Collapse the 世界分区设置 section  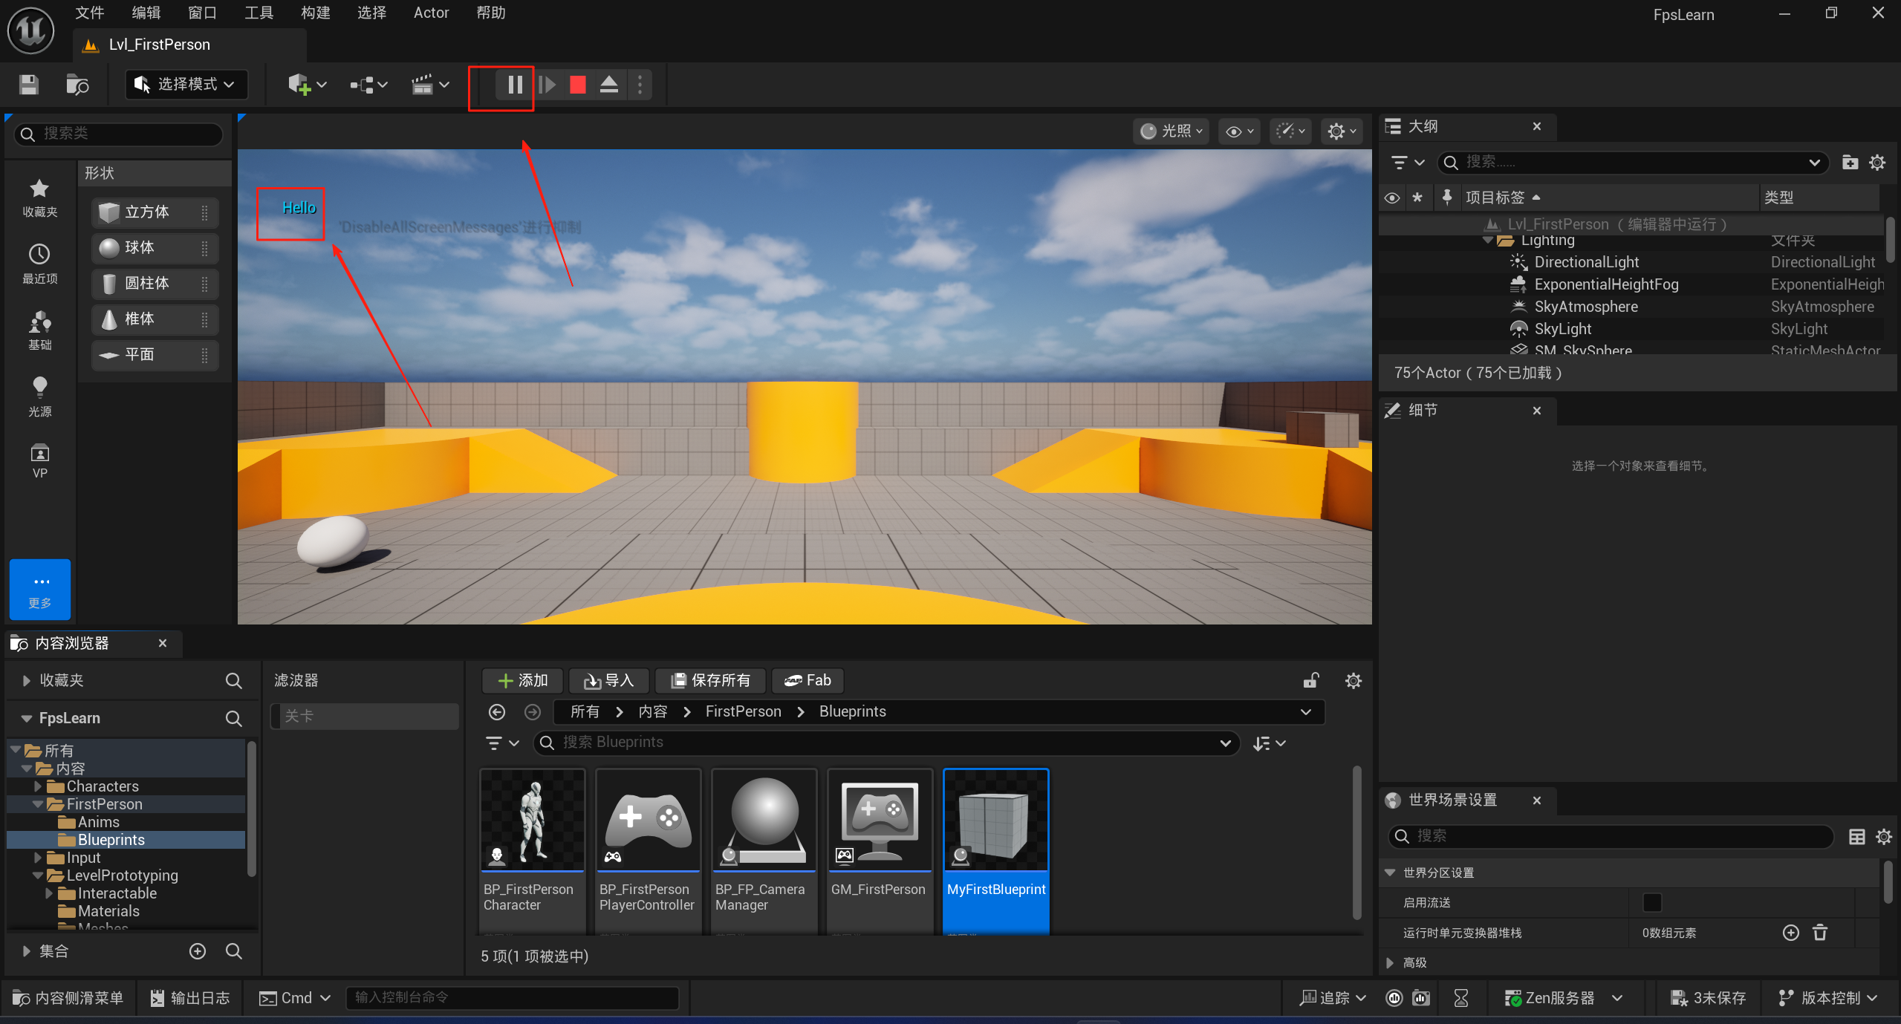tap(1390, 873)
